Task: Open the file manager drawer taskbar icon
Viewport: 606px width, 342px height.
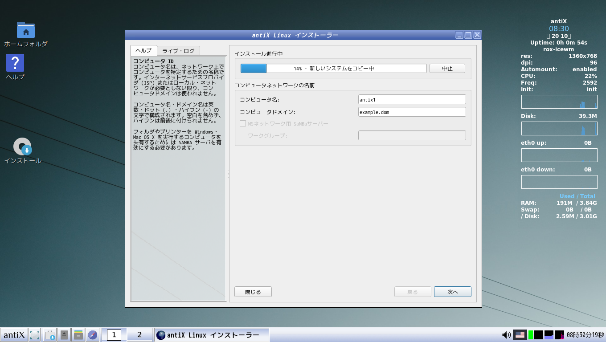Action: pyautogui.click(x=78, y=335)
